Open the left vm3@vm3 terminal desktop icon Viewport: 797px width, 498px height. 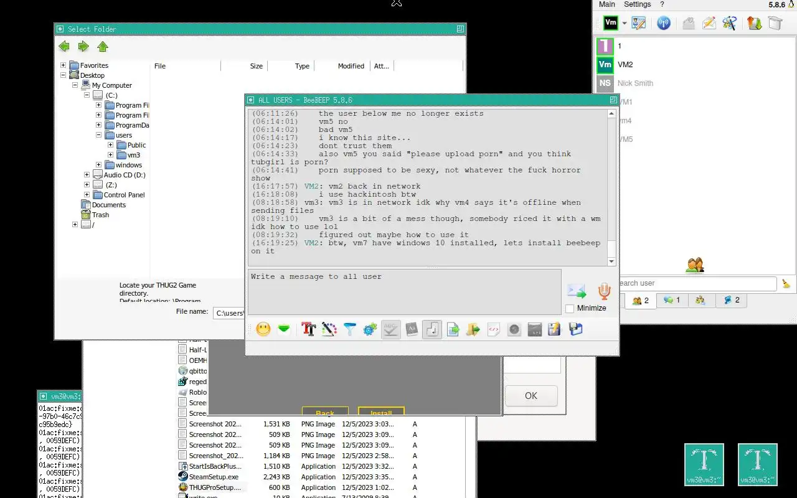(x=704, y=464)
